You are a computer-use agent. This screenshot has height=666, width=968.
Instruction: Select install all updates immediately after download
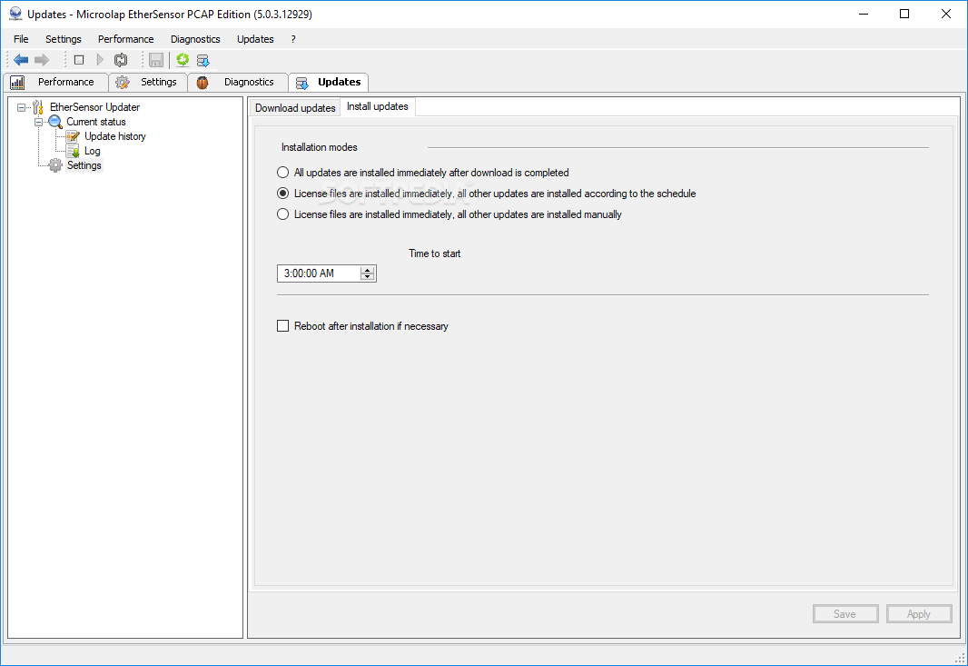click(282, 173)
